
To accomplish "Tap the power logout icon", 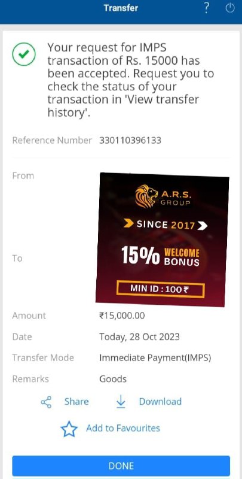I will (x=230, y=8).
